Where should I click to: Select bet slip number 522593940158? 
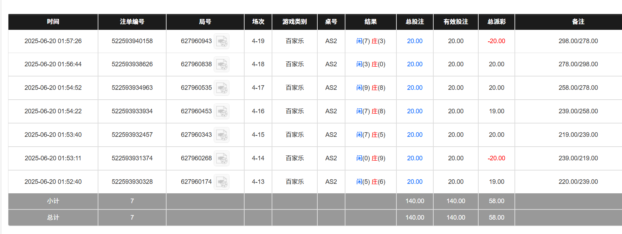pyautogui.click(x=132, y=41)
